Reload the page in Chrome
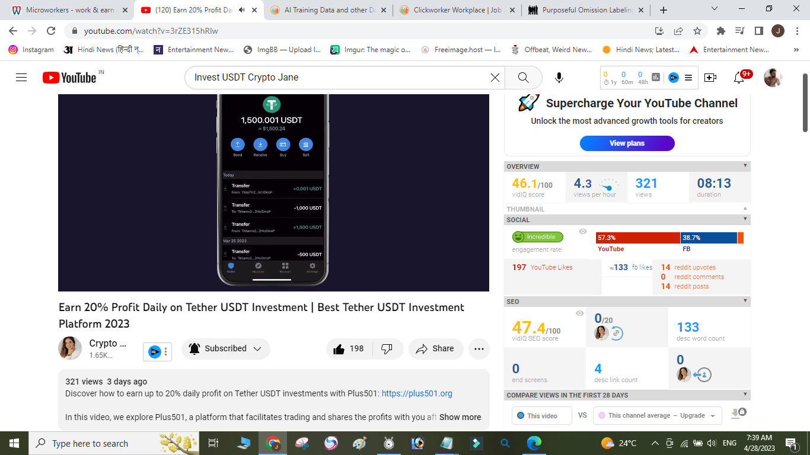Viewport: 810px width, 455px height. pos(51,31)
